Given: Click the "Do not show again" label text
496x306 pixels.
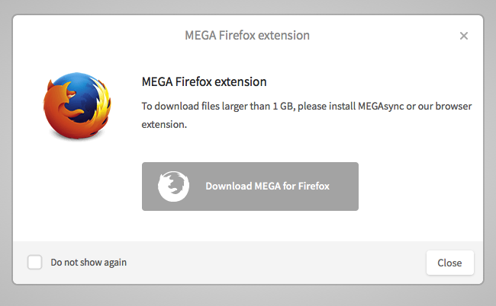Looking at the screenshot, I should (x=89, y=263).
